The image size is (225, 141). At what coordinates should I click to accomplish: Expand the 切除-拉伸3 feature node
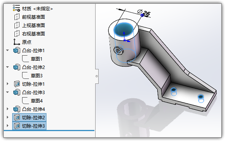tap(8, 126)
